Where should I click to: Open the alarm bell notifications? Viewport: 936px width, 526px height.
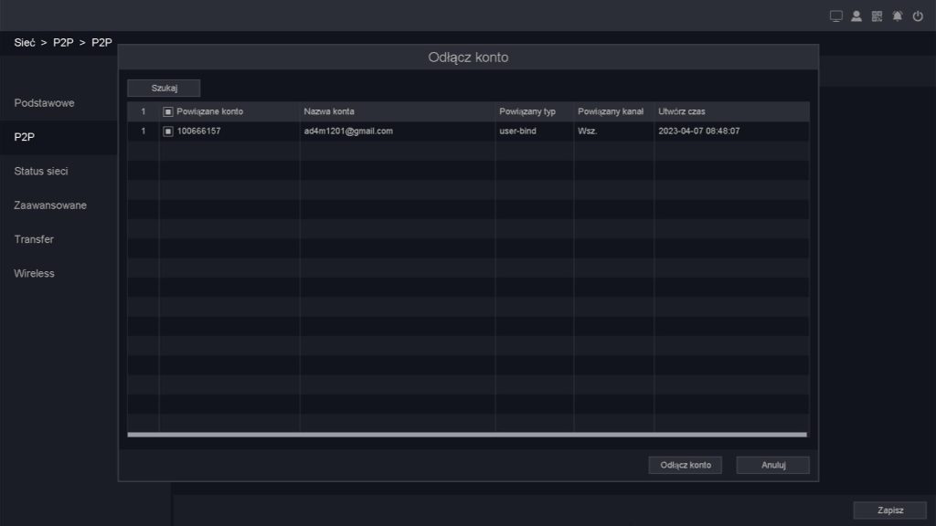click(898, 16)
